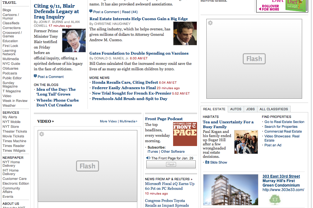Click the comment bubble icon under the Blair story
The height and width of the screenshot is (208, 313).
[35, 76]
